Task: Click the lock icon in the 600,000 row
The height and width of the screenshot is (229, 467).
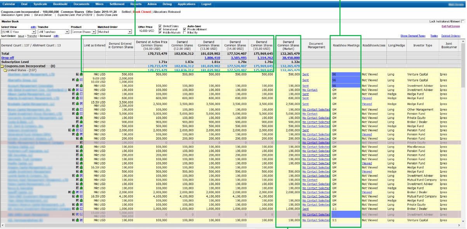Action: pyautogui.click(x=77, y=98)
